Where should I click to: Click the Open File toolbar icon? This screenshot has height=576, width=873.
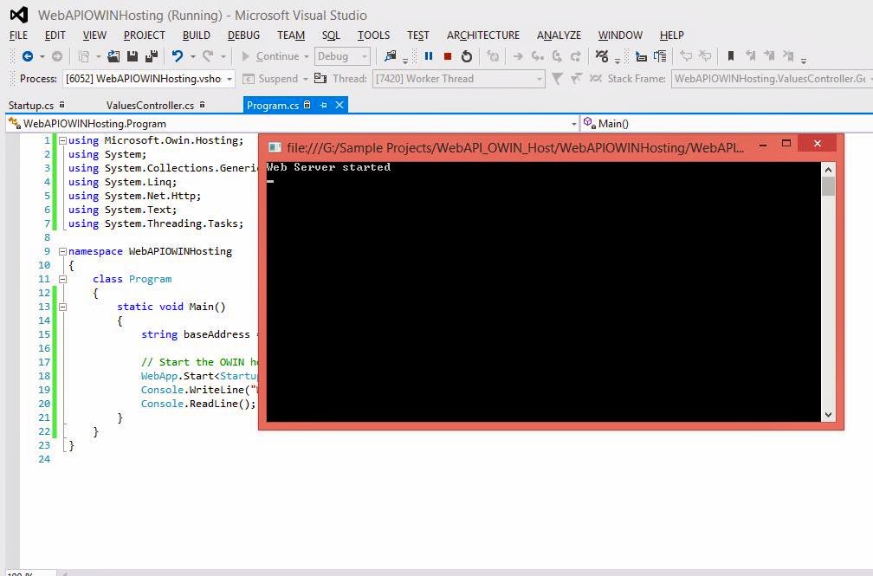point(113,56)
